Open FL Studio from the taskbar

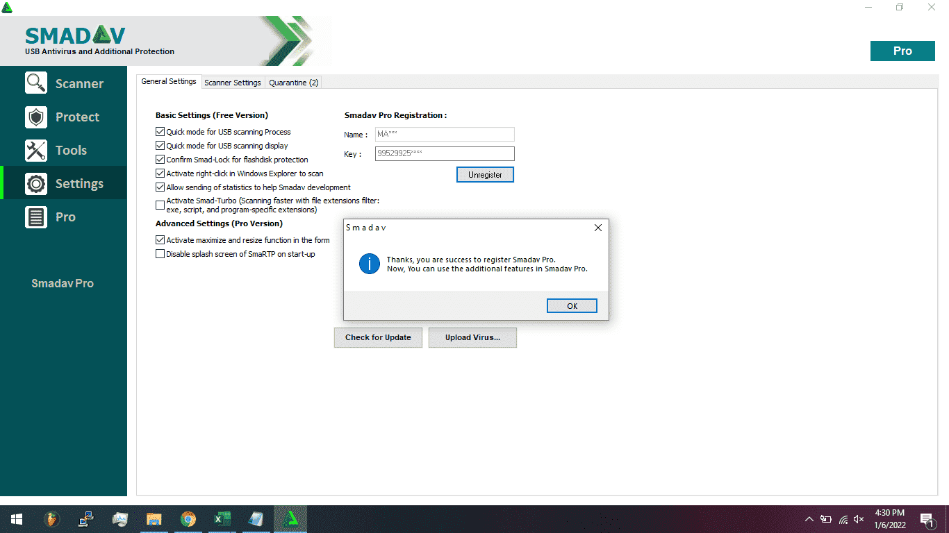51,518
